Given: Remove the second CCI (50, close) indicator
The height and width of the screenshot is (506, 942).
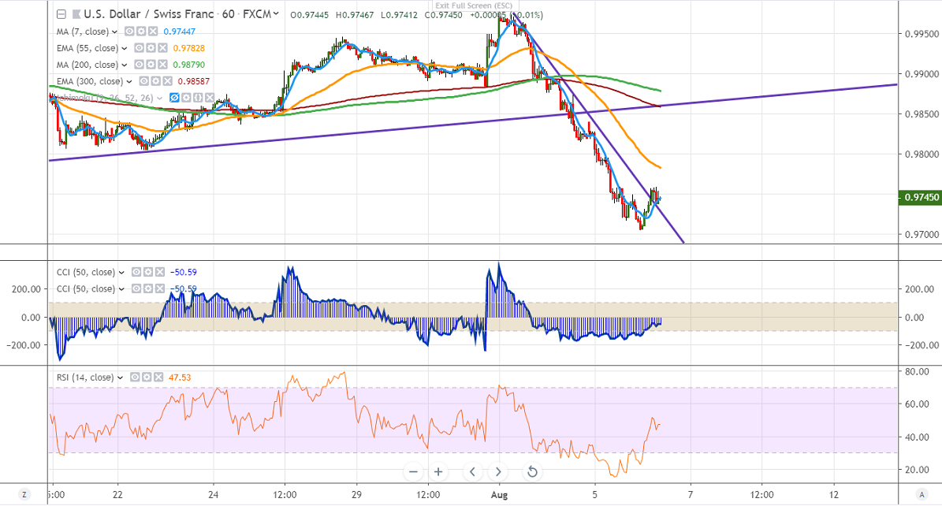Looking at the screenshot, I should 159,288.
